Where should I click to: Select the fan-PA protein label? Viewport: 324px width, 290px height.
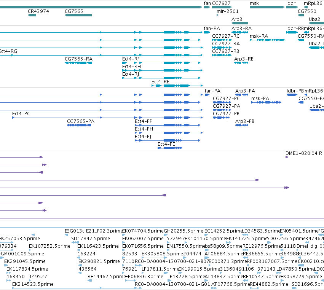pyautogui.click(x=212, y=91)
